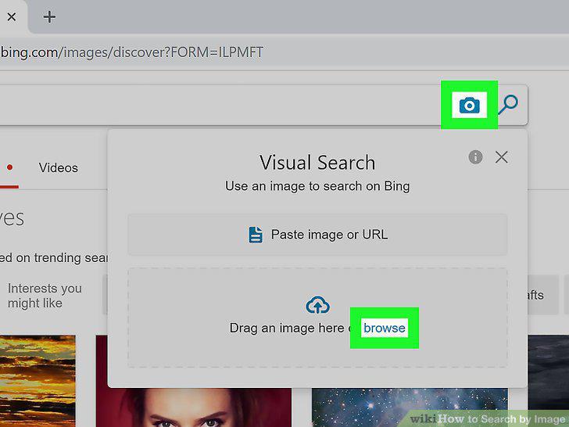Viewport: 569px width, 427px height.
Task: Click the magnifying glass search icon
Action: [508, 104]
